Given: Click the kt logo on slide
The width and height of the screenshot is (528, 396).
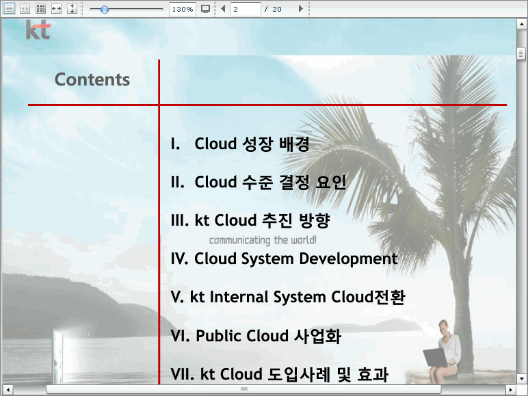Looking at the screenshot, I should pos(38,29).
